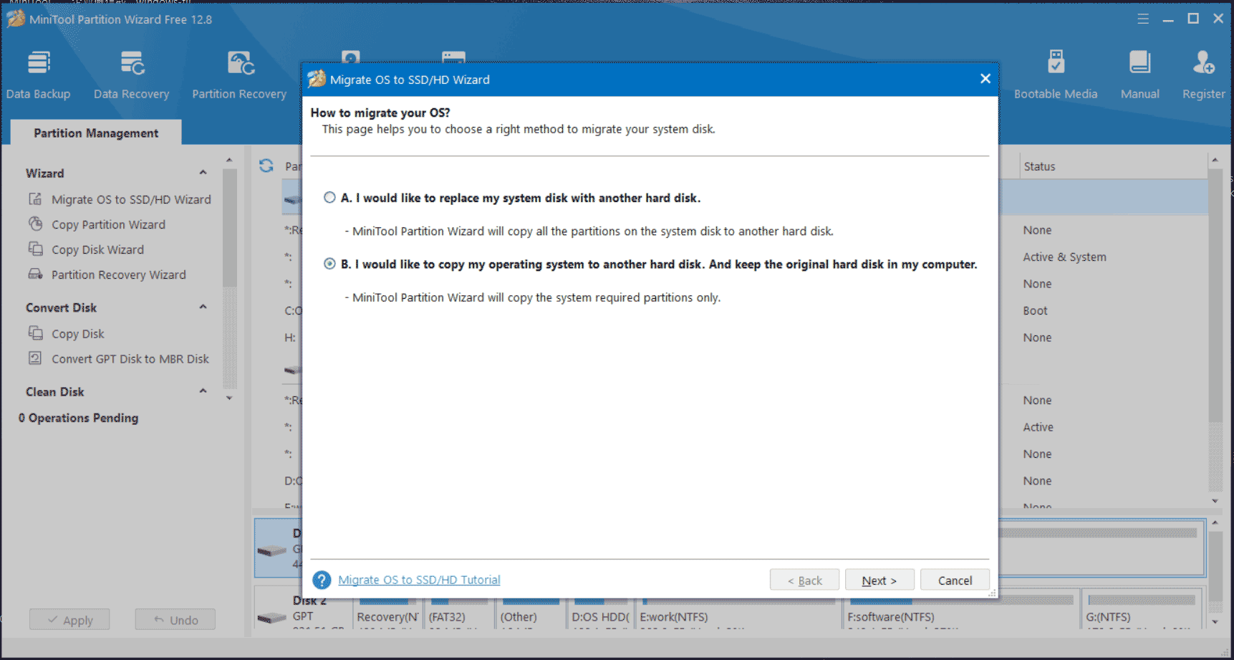The image size is (1234, 660).
Task: Cancel the migrate wizard
Action: [x=955, y=580]
